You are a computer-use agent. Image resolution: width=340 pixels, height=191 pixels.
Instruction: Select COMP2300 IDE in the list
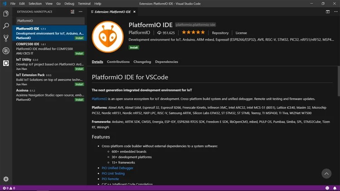point(50,48)
